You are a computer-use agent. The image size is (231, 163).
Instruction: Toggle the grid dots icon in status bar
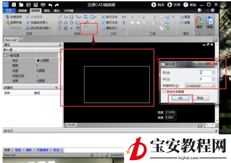tap(97, 155)
